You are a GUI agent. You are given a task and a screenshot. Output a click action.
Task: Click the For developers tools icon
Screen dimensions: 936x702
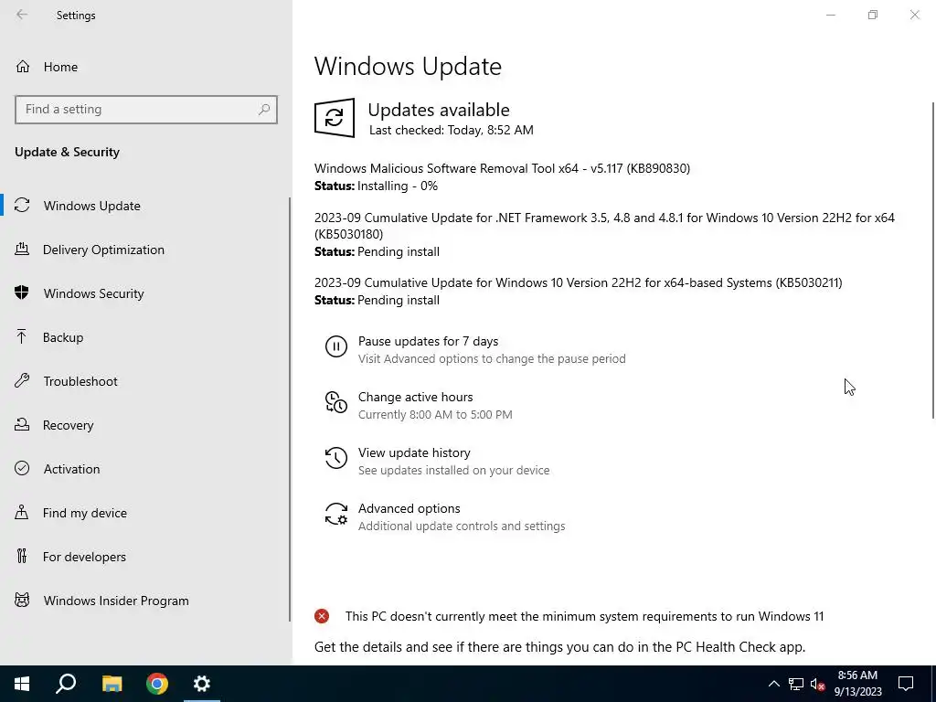pos(22,557)
